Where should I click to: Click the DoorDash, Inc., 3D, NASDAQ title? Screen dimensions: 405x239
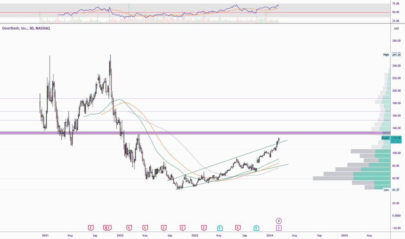(x=26, y=28)
